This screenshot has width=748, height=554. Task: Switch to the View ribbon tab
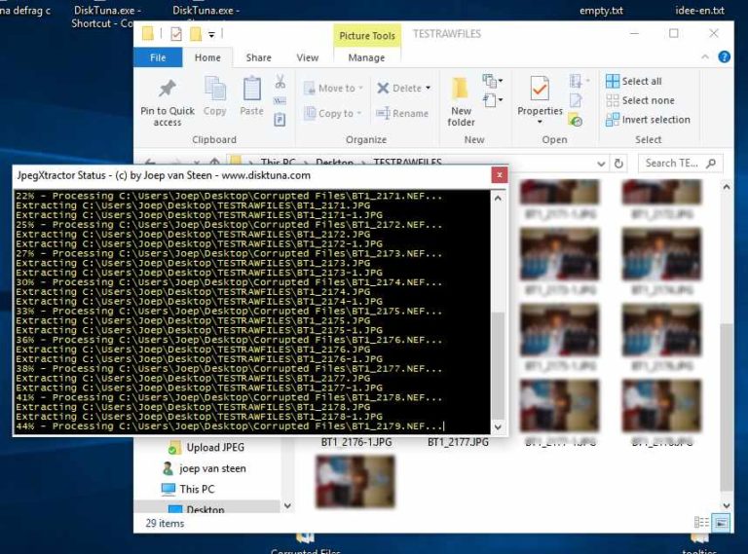click(307, 57)
